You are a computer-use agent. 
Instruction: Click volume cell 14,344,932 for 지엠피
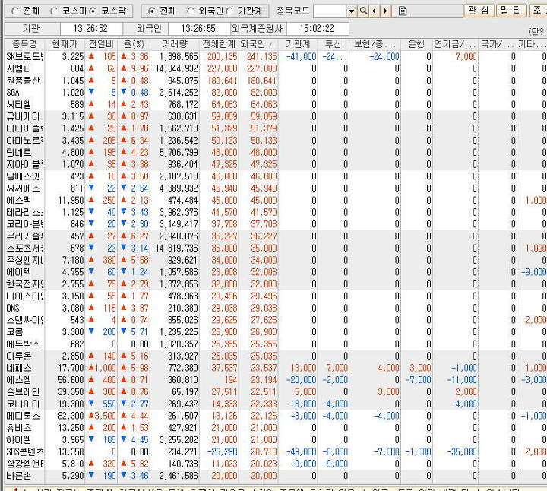176,68
